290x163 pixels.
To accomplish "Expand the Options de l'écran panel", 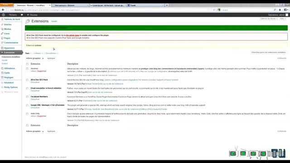I will click(269, 19).
